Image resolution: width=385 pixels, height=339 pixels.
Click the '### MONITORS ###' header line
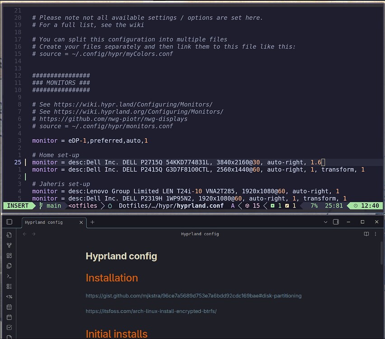pyautogui.click(x=61, y=83)
